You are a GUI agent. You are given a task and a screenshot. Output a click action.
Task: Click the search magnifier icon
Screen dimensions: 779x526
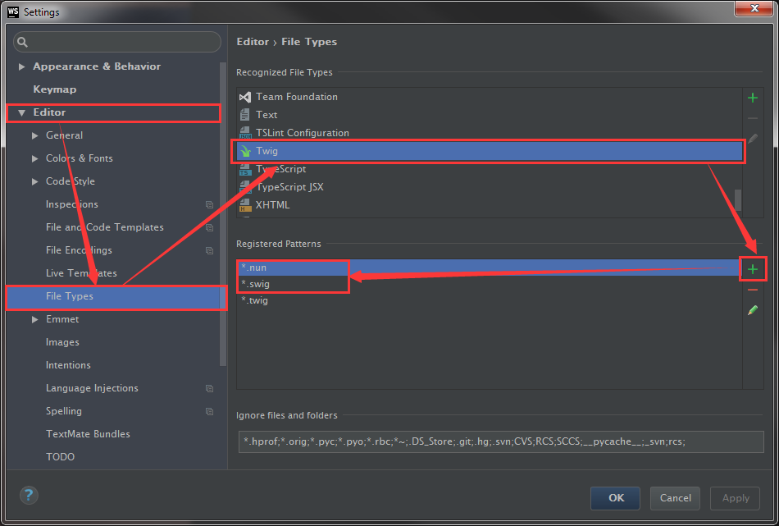click(x=22, y=42)
